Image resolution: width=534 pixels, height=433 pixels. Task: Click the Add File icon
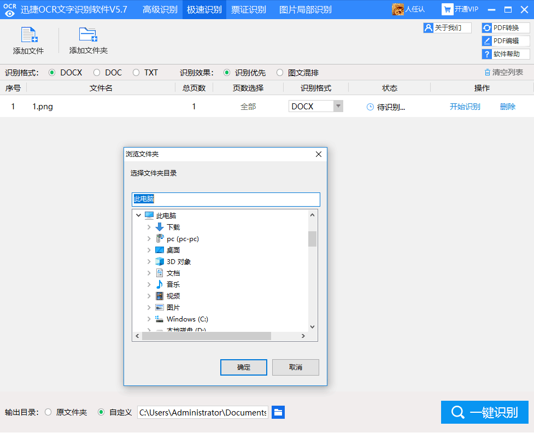29,35
